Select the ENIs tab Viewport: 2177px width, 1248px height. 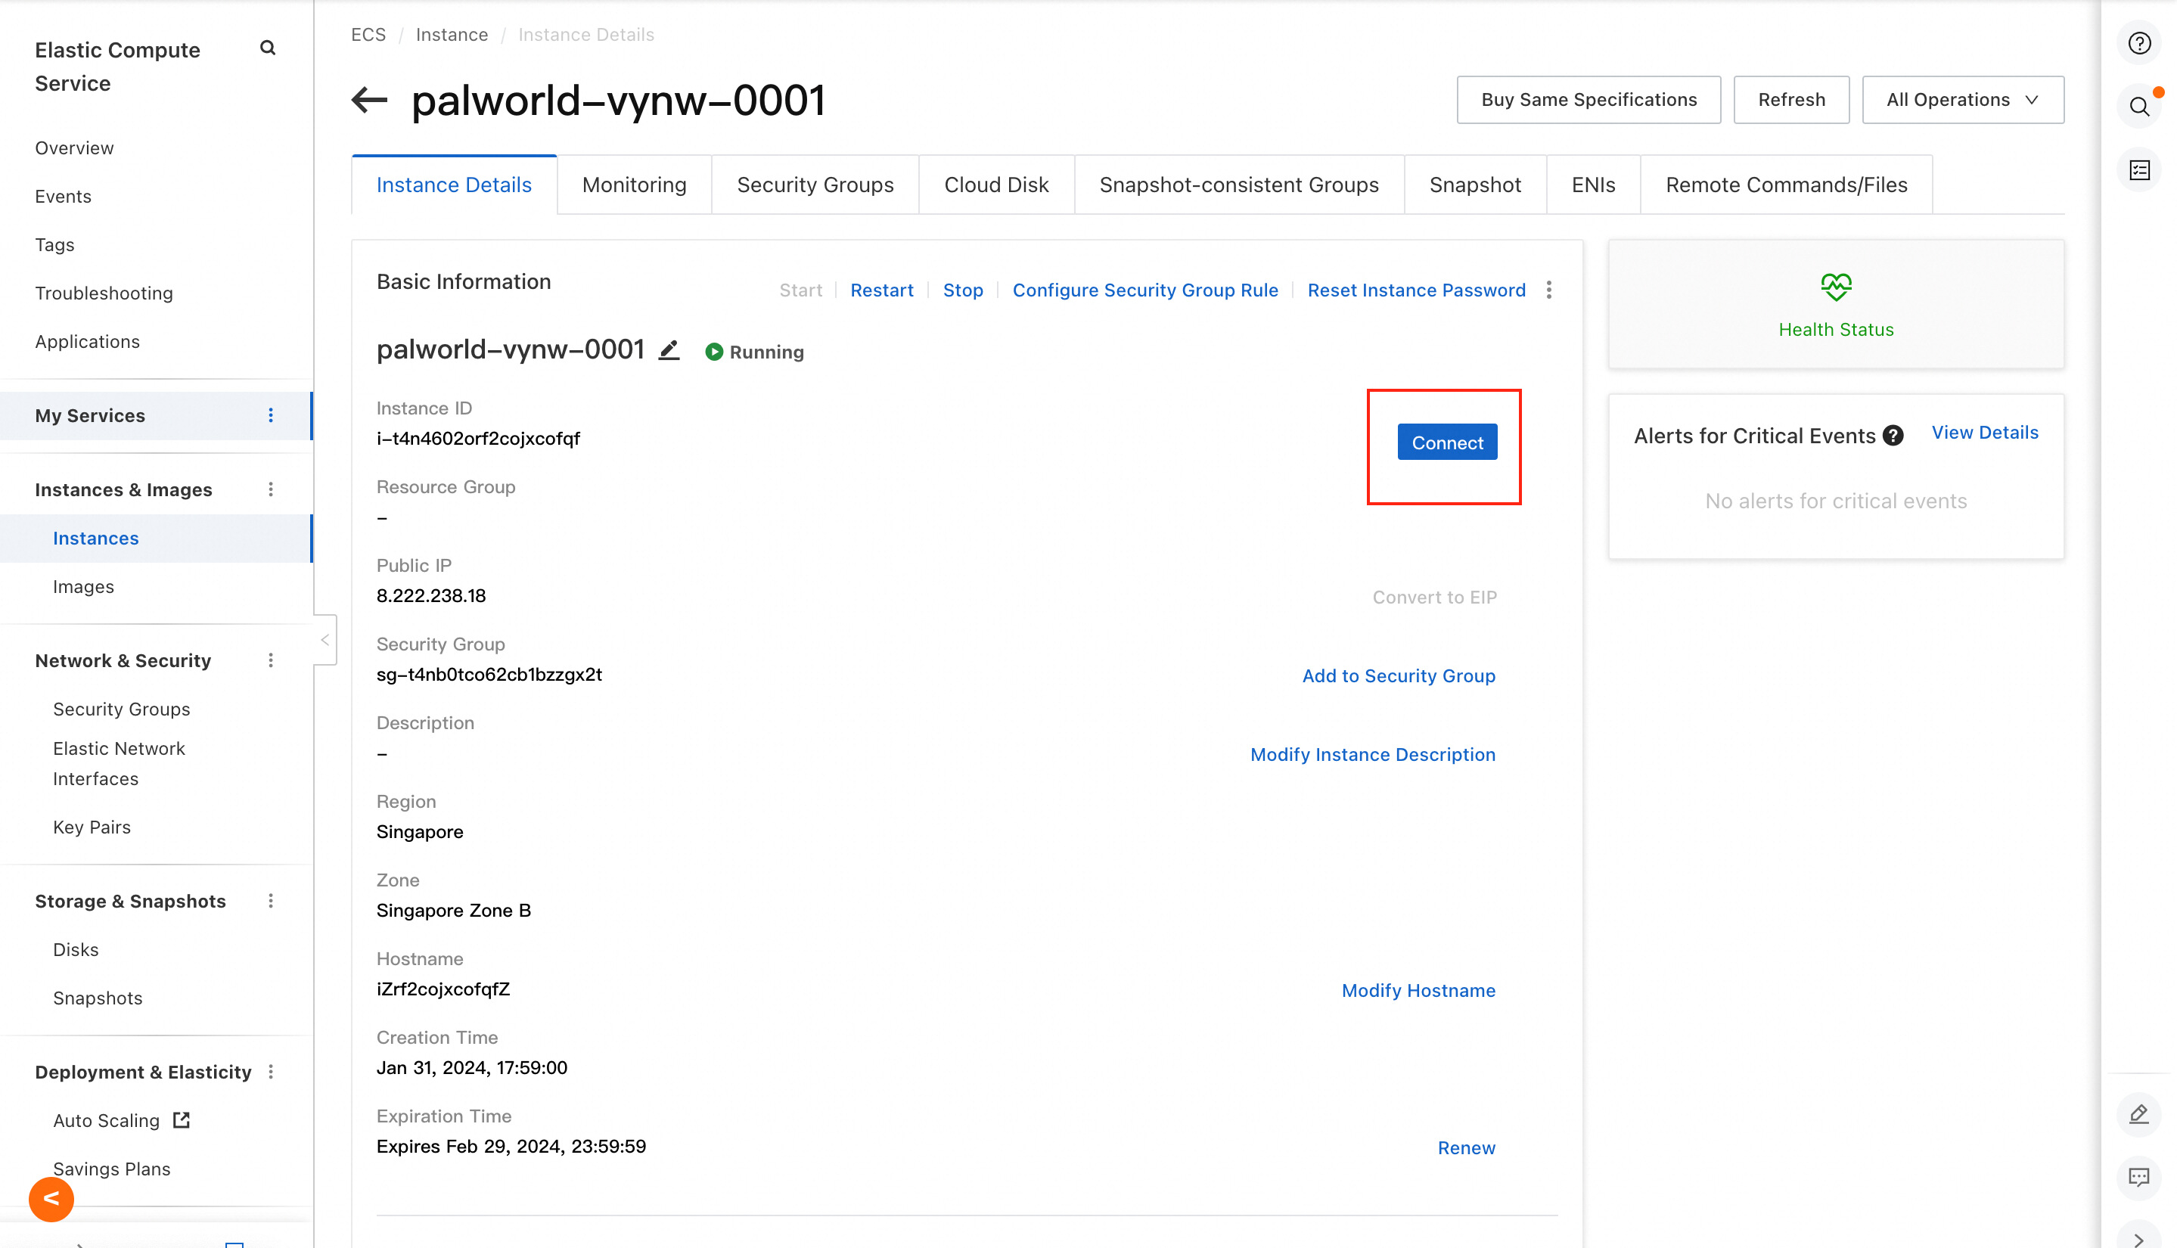(x=1593, y=185)
